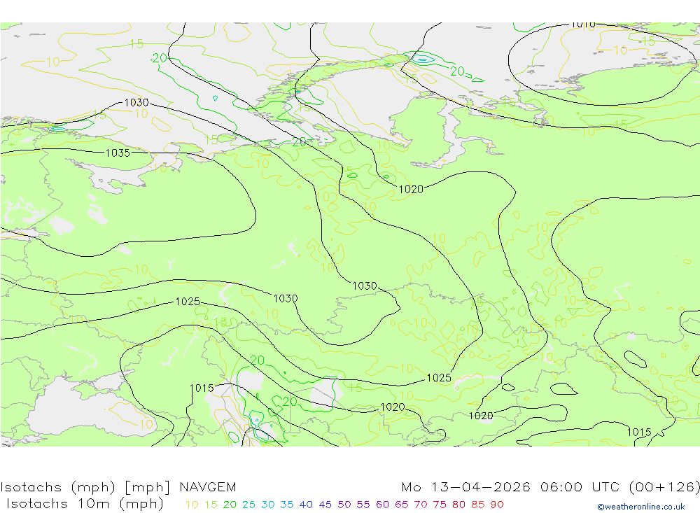Image resolution: width=700 pixels, height=513 pixels.
Task: Select the yellow '10' value in the color legend
Action: coord(192,505)
